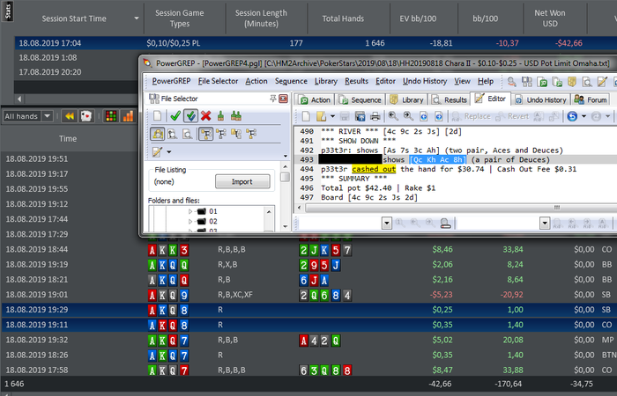617x396 pixels.
Task: Click the print icon in Editor toolbar
Action: coord(375,116)
